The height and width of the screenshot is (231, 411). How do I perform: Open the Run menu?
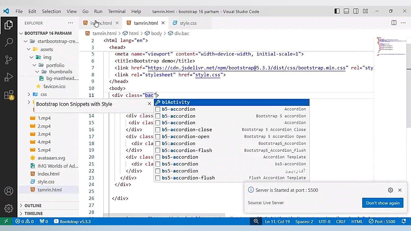pyautogui.click(x=98, y=12)
